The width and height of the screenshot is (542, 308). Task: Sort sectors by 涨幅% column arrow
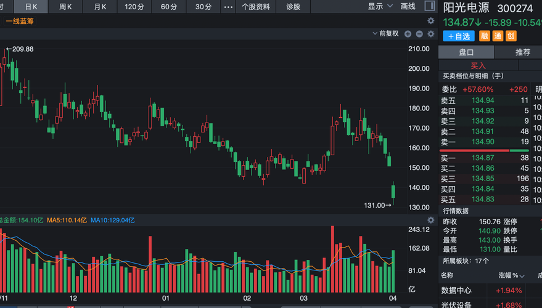pyautogui.click(x=523, y=276)
